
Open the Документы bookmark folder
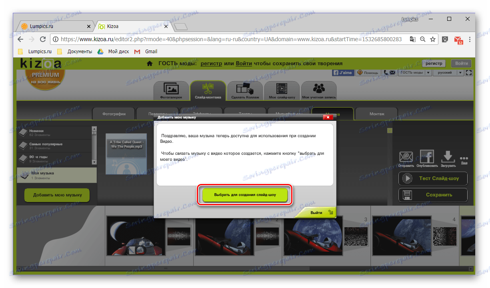[75, 52]
